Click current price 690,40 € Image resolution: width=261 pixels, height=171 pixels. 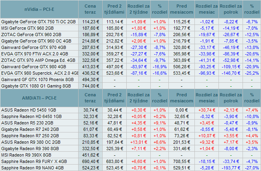(91, 161)
